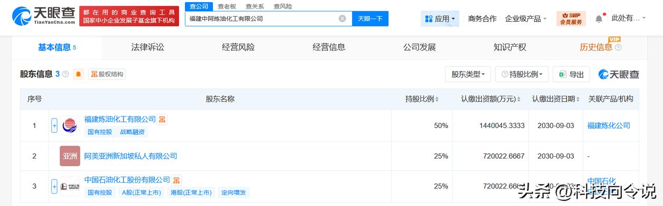Switch to the 知识产权 tab
Viewport: 663px width, 206px height.
(x=510, y=47)
